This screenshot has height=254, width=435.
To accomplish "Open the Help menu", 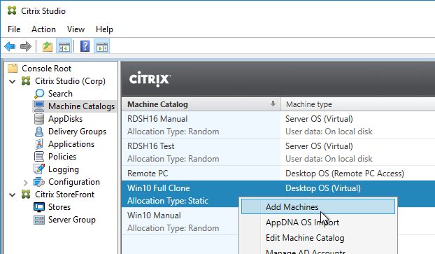I will click(x=104, y=29).
